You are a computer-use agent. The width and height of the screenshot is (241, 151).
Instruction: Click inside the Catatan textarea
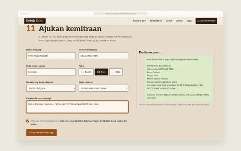(77, 107)
